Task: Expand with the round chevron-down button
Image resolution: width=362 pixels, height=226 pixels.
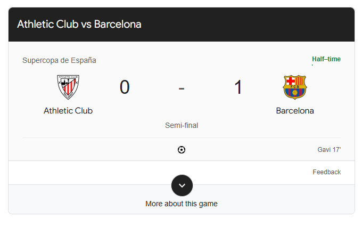Action: click(x=182, y=185)
